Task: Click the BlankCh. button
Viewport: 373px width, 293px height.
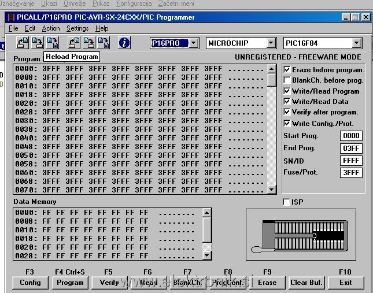Action: 188,283
